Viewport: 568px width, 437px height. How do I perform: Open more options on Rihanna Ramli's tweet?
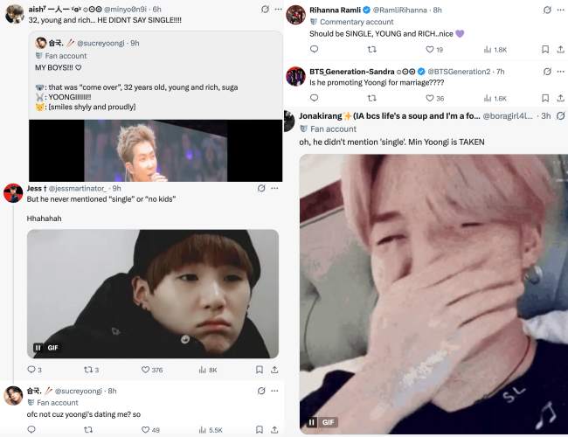coord(561,10)
